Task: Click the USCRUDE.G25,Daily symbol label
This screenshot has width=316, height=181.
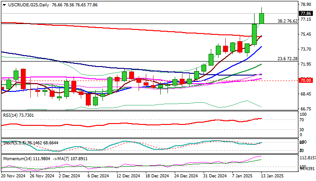Action: pyautogui.click(x=29, y=5)
